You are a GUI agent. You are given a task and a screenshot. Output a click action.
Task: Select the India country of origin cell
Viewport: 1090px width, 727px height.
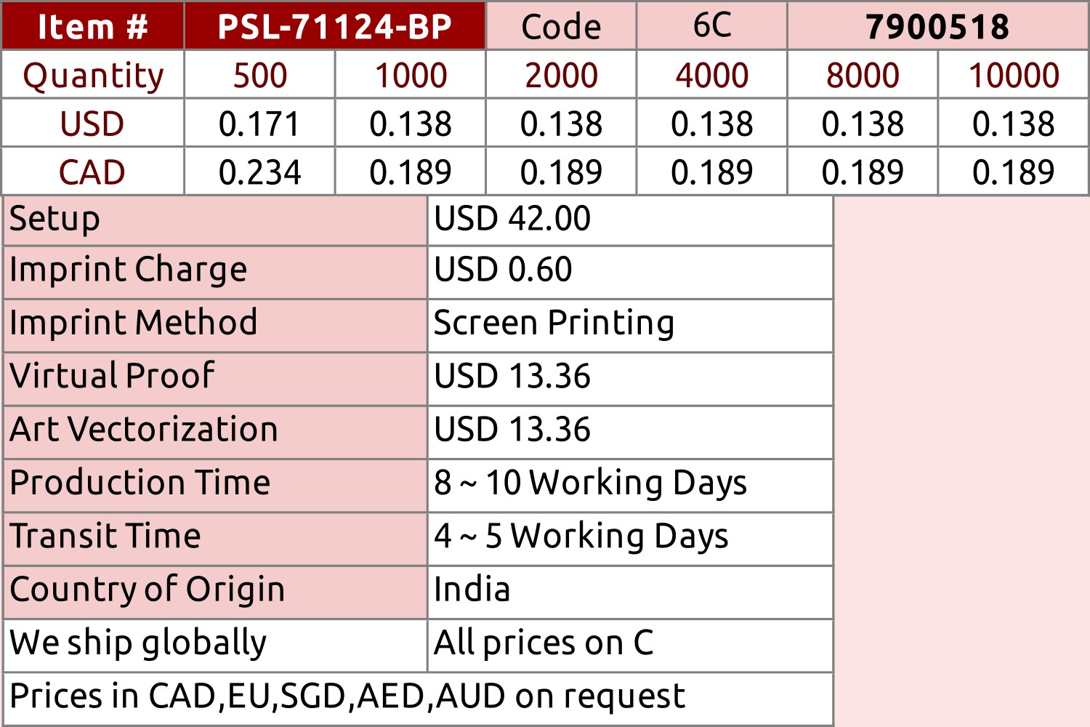(x=630, y=593)
